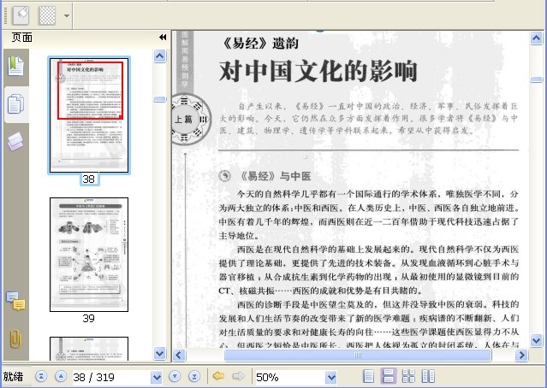Go to the last page
This screenshot has height=388, width=547.
coord(194,377)
